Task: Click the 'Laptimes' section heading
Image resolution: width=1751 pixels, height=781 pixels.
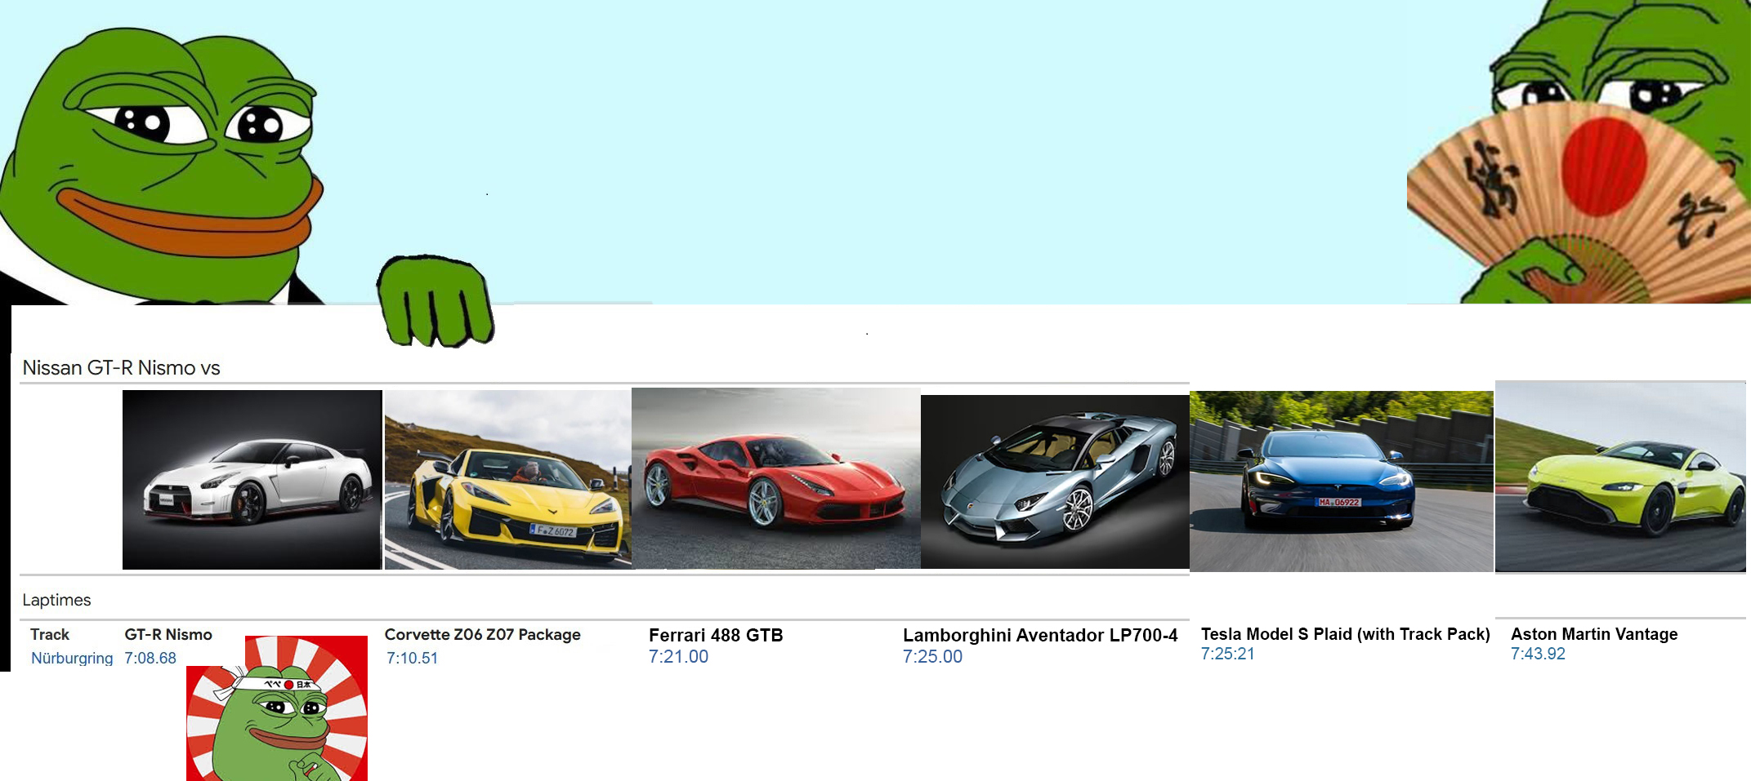Action: (x=56, y=600)
